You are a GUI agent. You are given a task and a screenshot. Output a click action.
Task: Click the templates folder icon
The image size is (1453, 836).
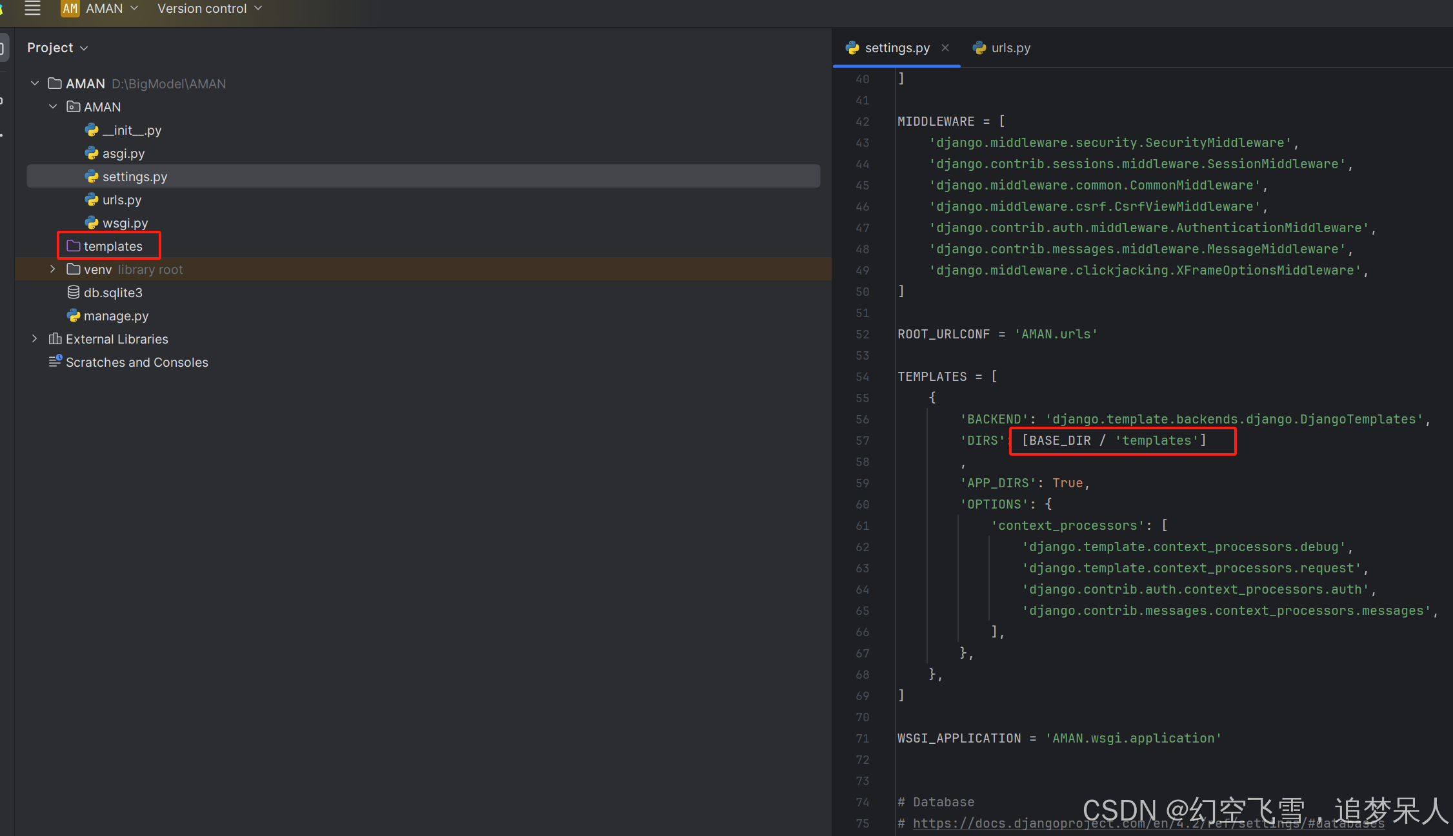74,246
